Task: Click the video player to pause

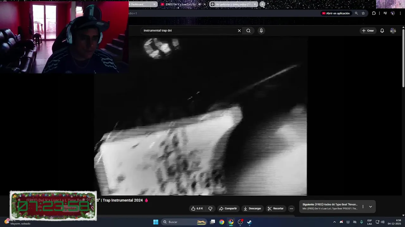Action: pos(200,115)
